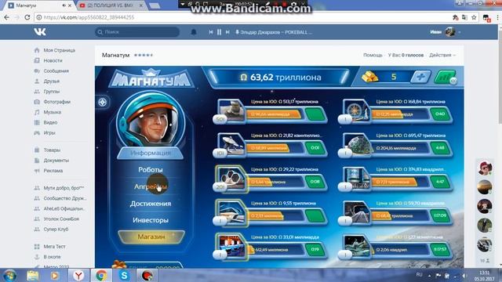The image size is (502, 282).
Task: Click tunnel business icon with timer 1:17:09
Action: tap(356, 212)
